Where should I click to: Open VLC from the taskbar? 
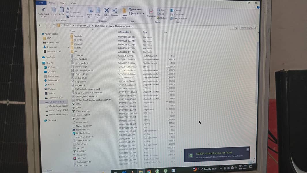click(x=132, y=172)
